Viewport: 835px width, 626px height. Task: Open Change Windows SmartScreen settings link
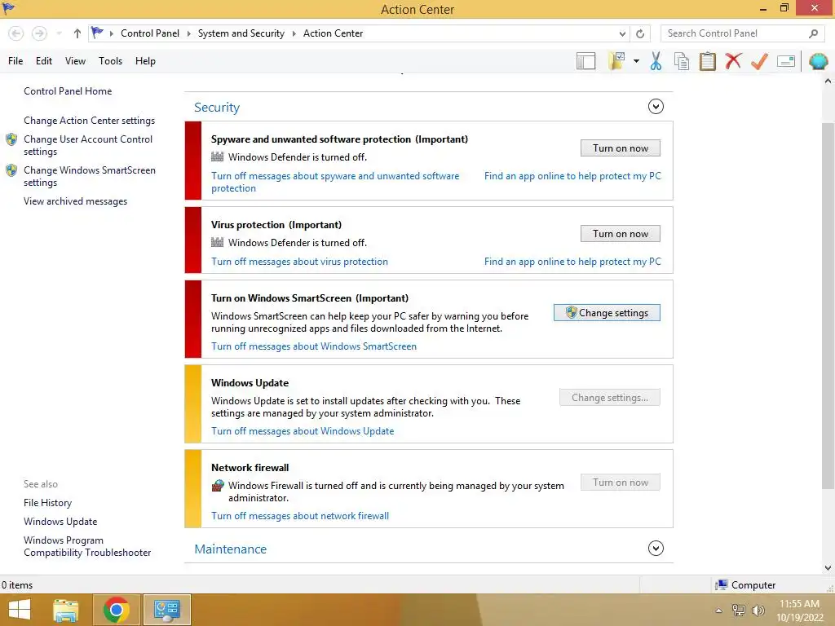(90, 176)
